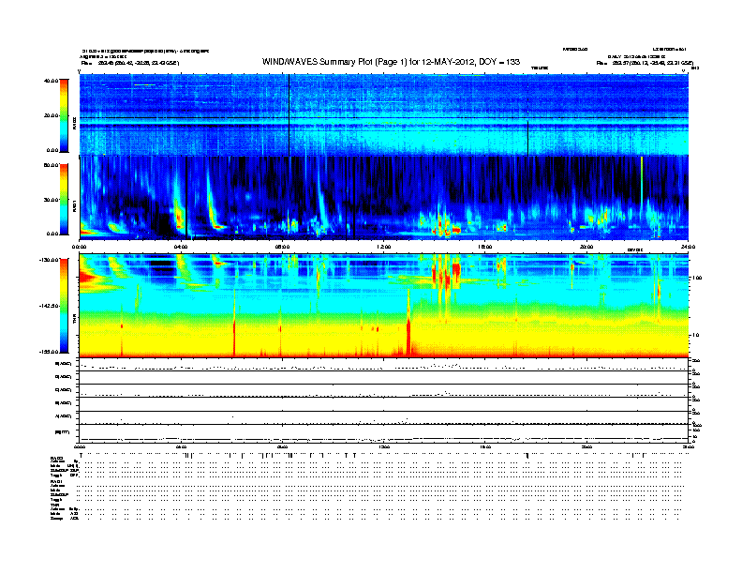
Task: Click the 16:00 label under RAD1 spectrogram
Action: tap(485, 247)
